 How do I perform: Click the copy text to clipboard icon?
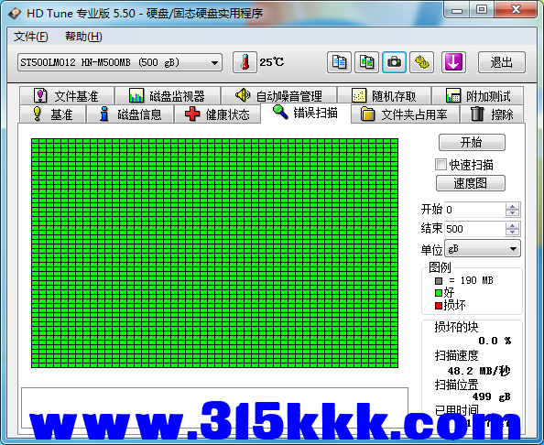tap(339, 62)
